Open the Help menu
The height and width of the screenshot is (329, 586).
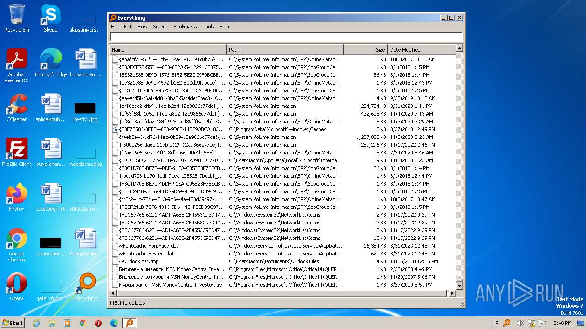(224, 27)
